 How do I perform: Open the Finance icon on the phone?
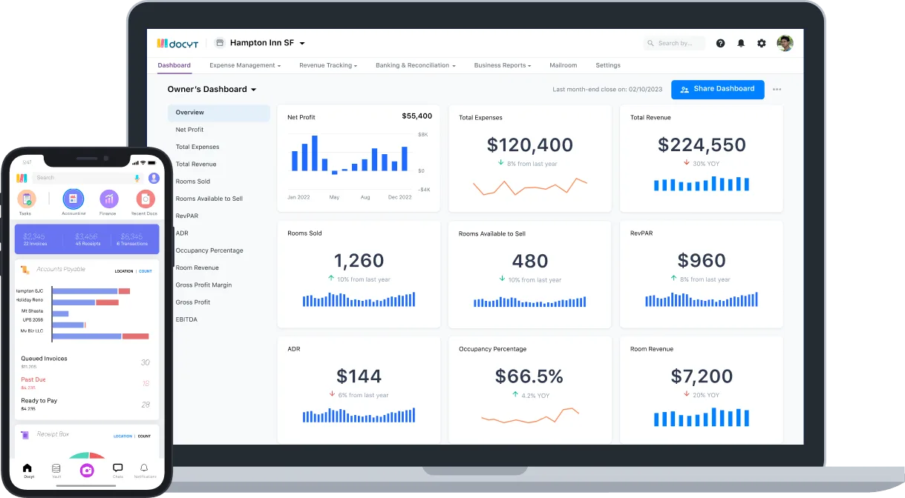click(x=109, y=199)
